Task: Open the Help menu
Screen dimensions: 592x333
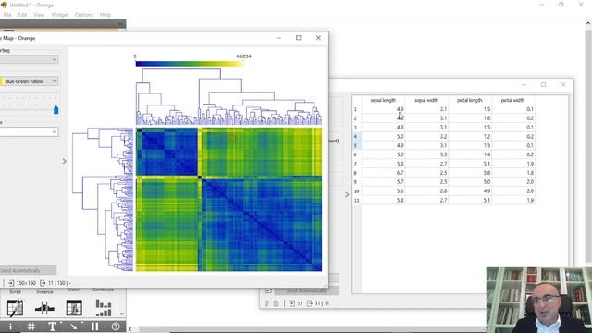Action: [x=105, y=15]
